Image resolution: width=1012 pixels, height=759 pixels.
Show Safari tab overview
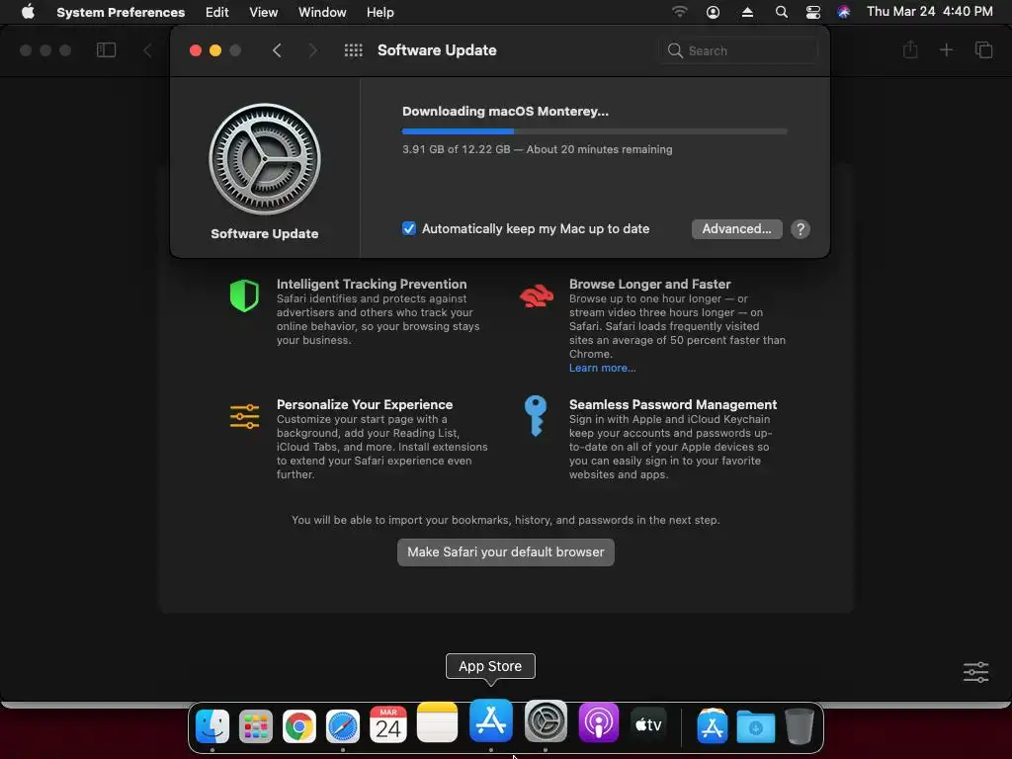[983, 49]
